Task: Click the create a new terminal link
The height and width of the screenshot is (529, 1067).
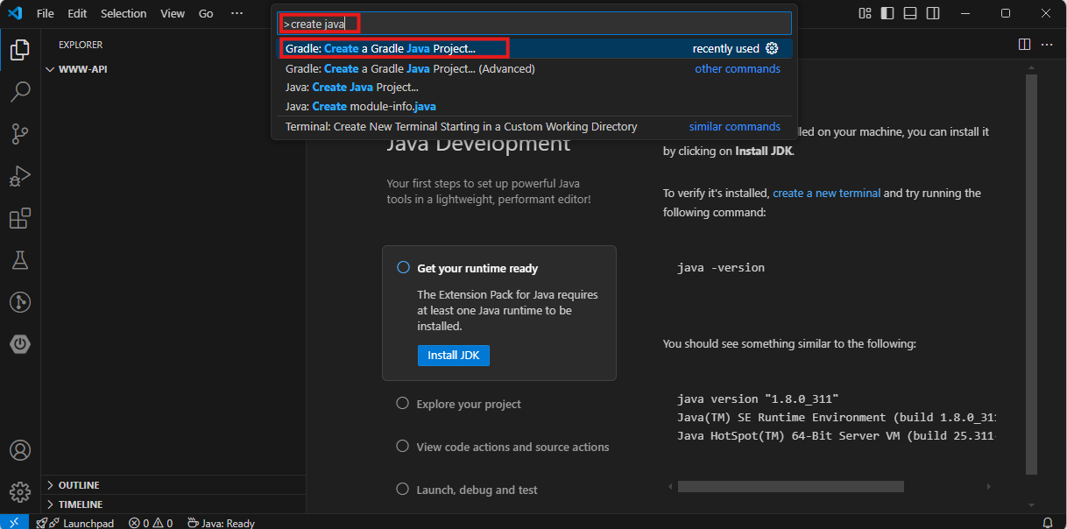Action: click(x=826, y=193)
